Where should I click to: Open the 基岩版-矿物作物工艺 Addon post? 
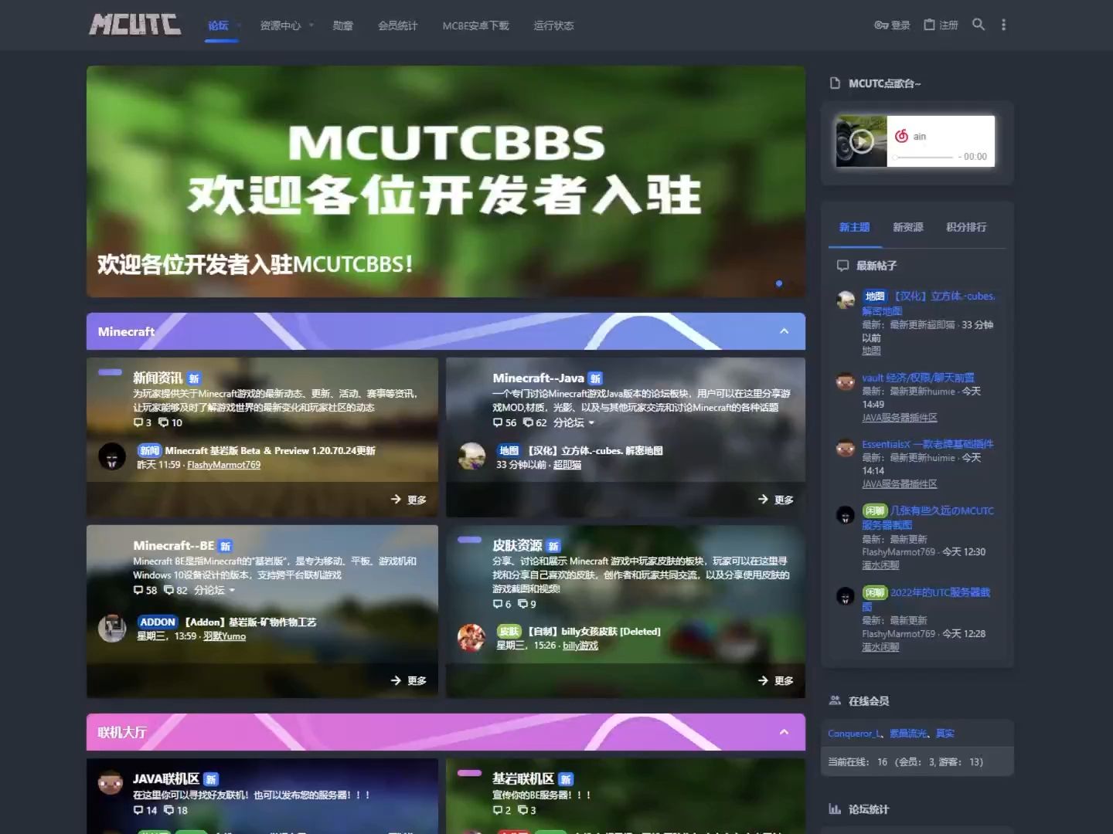(x=250, y=622)
